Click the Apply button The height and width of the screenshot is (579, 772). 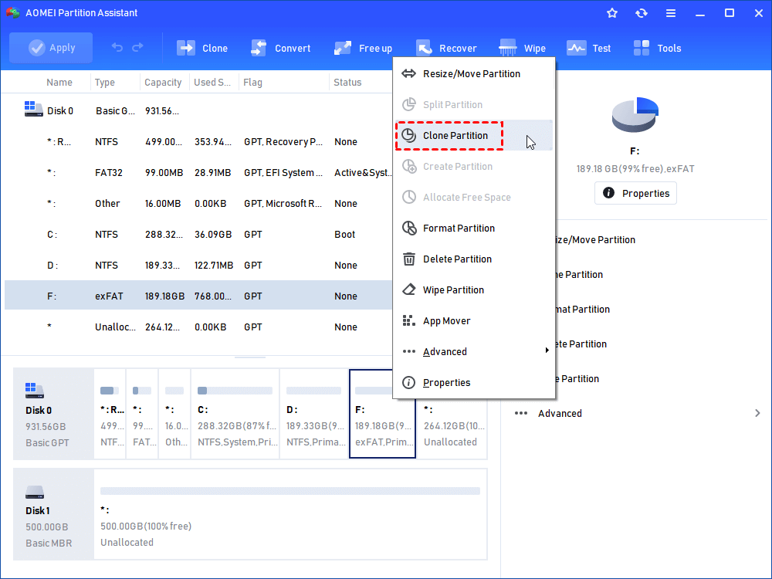tap(51, 48)
